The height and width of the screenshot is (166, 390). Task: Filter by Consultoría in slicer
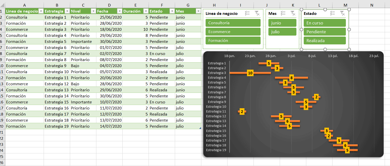233,23
